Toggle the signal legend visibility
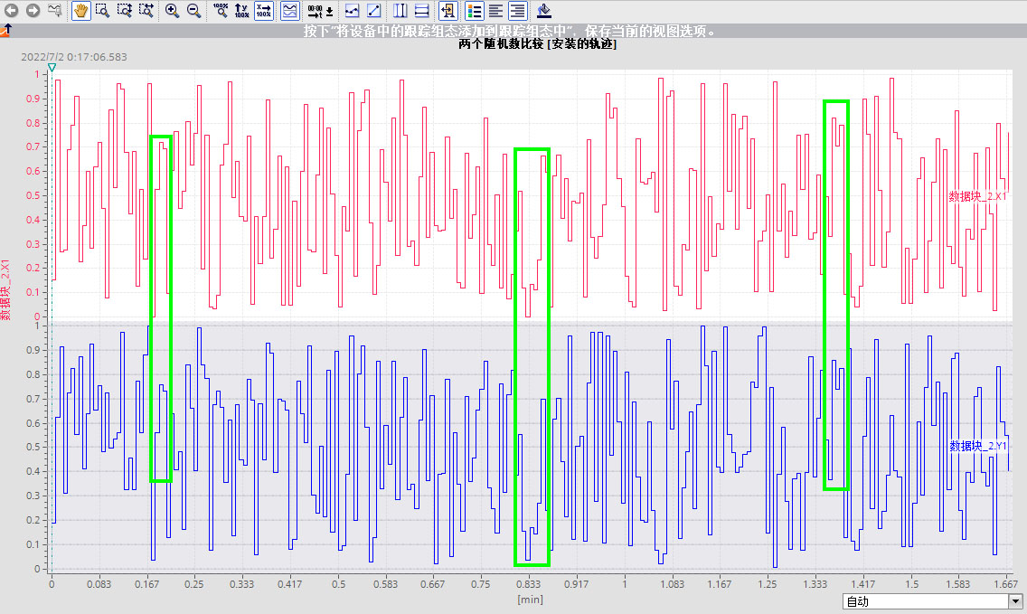Viewport: 1027px width, 614px height. pyautogui.click(x=473, y=11)
